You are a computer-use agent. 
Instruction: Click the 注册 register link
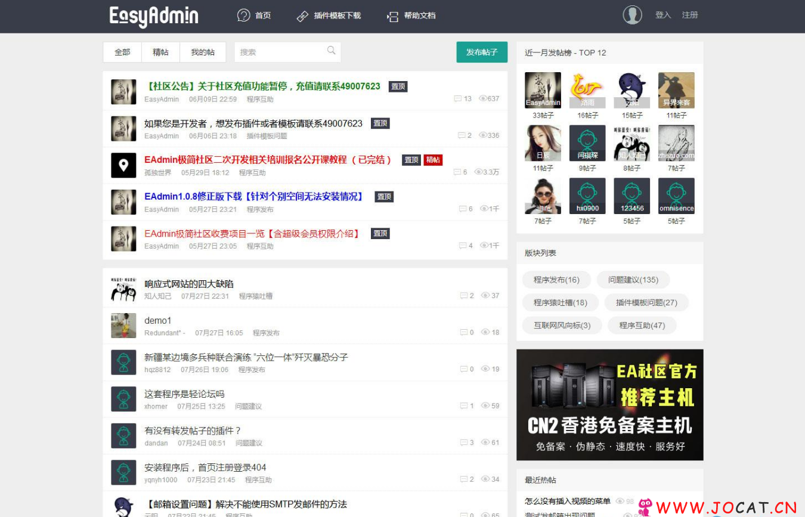click(690, 15)
